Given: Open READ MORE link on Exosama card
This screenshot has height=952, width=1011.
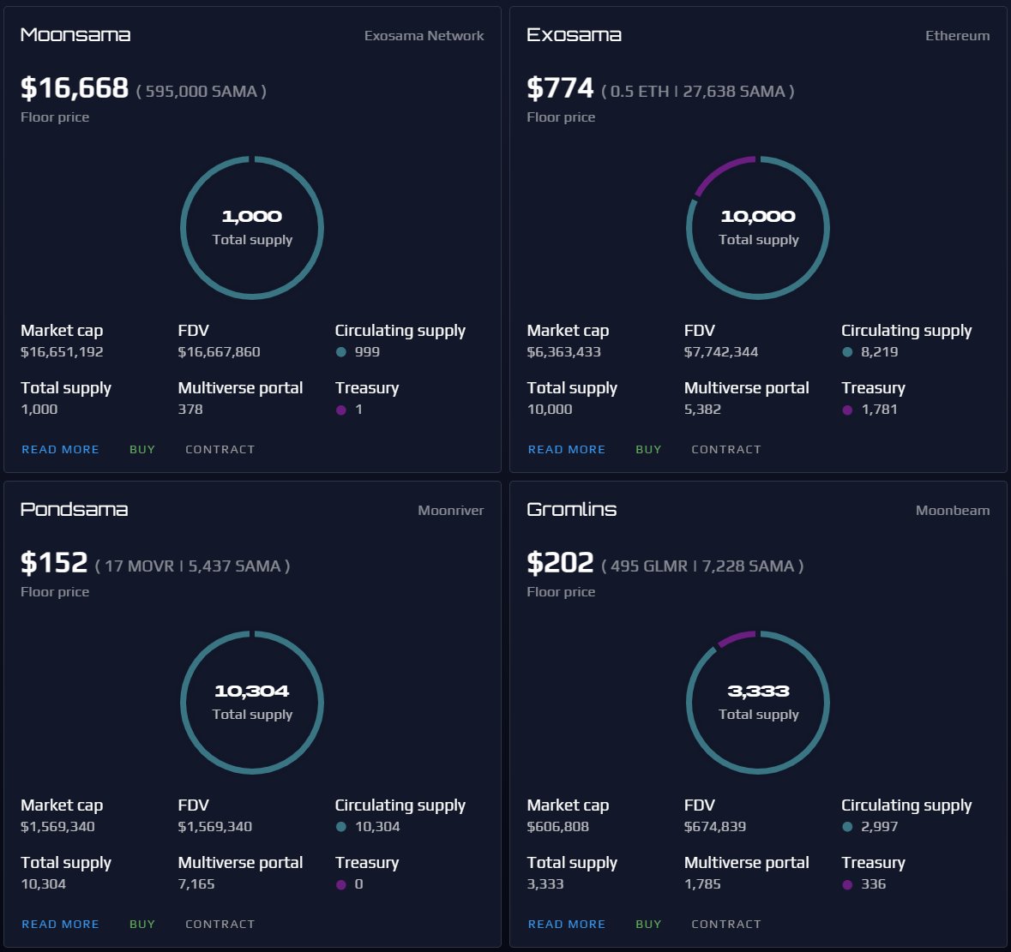Looking at the screenshot, I should 566,450.
